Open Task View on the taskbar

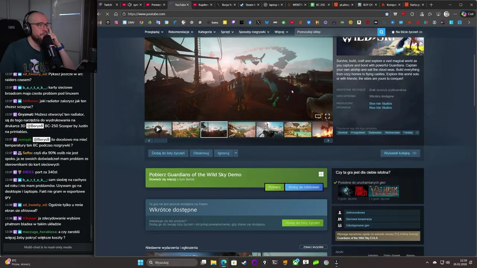(203, 262)
